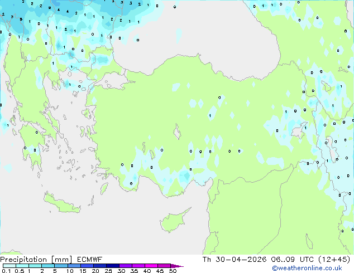354x273 pixels.
Task: Click the "06..09 UTC" time range text
Action: coord(293,260)
